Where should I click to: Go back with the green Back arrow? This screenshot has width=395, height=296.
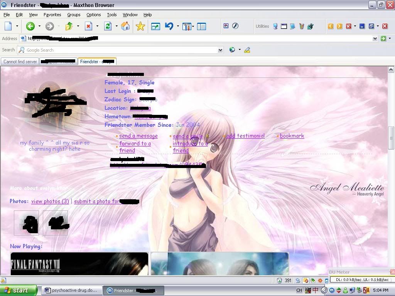[30, 26]
